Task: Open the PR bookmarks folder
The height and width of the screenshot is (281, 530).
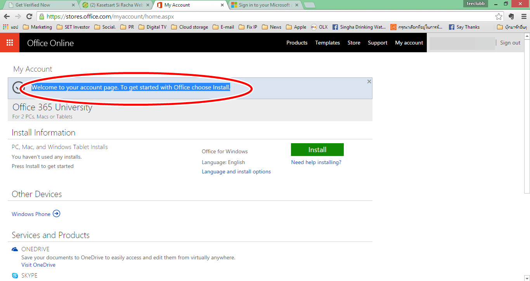Action: 127,27
